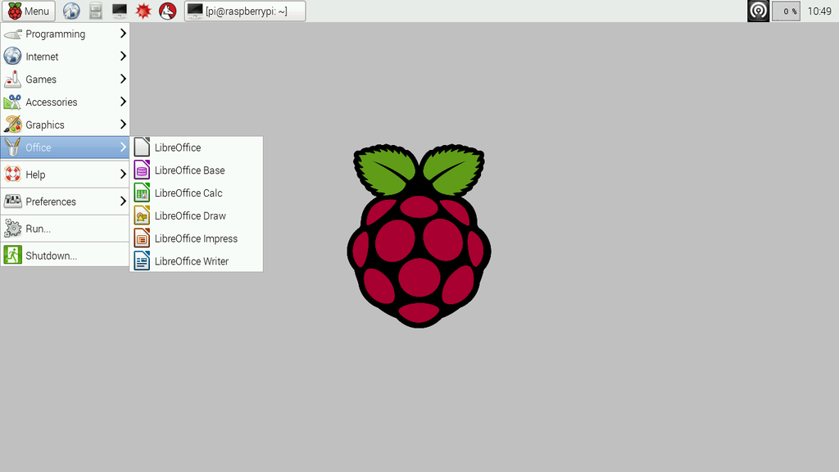The width and height of the screenshot is (839, 472).
Task: Expand the Internet submenu
Action: point(65,57)
